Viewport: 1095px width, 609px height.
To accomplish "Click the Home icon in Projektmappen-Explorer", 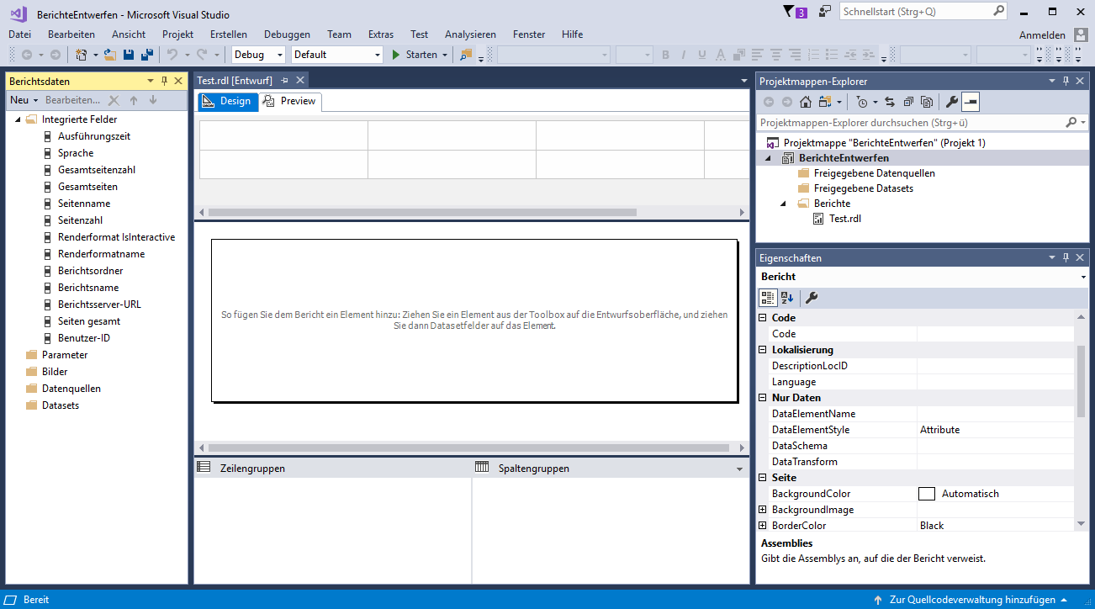I will coord(805,102).
